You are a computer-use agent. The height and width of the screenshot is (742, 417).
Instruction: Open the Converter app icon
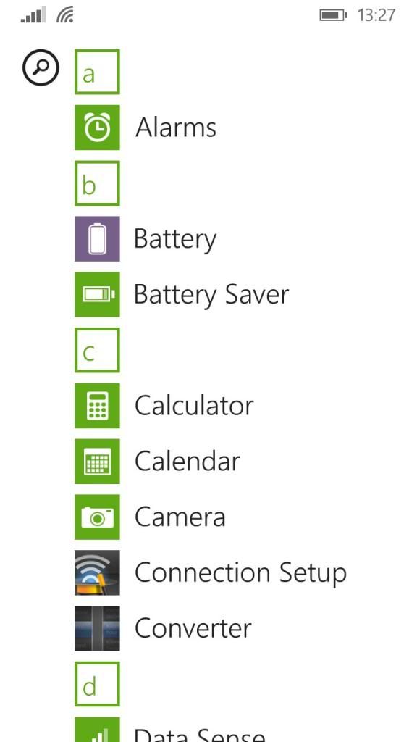(x=97, y=628)
